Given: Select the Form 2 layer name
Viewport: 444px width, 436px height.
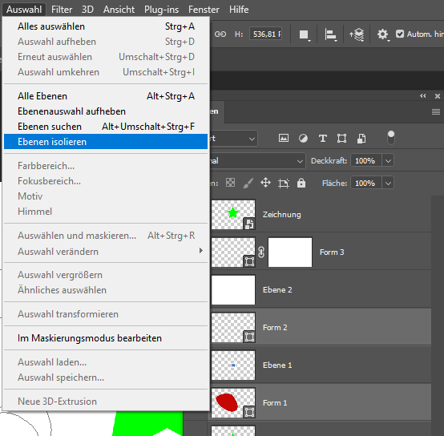Looking at the screenshot, I should click(275, 328).
